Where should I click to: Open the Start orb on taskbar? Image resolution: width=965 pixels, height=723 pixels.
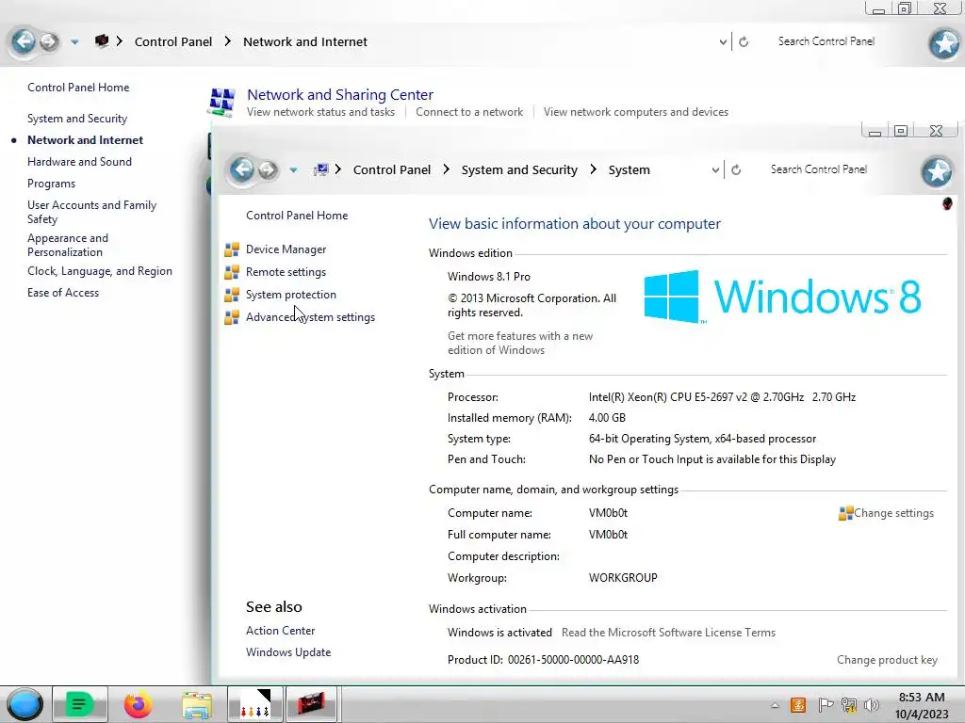(x=25, y=704)
